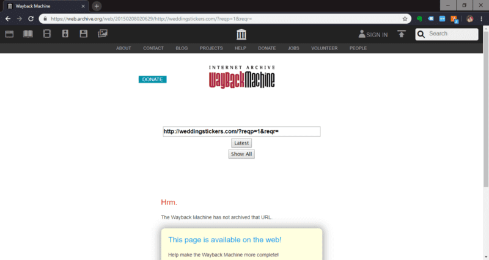Open the Images icon
The image size is (489, 260).
[x=103, y=34]
